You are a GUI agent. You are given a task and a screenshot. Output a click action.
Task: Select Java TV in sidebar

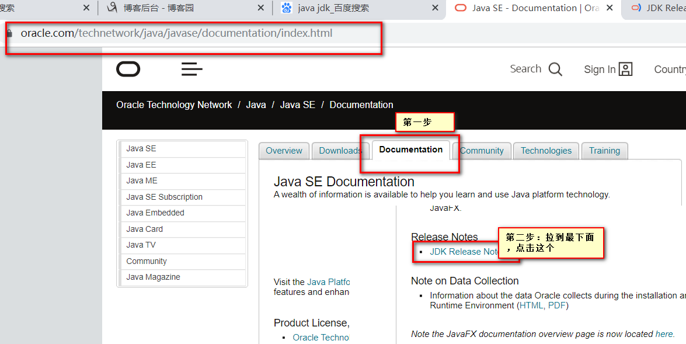pos(182,245)
